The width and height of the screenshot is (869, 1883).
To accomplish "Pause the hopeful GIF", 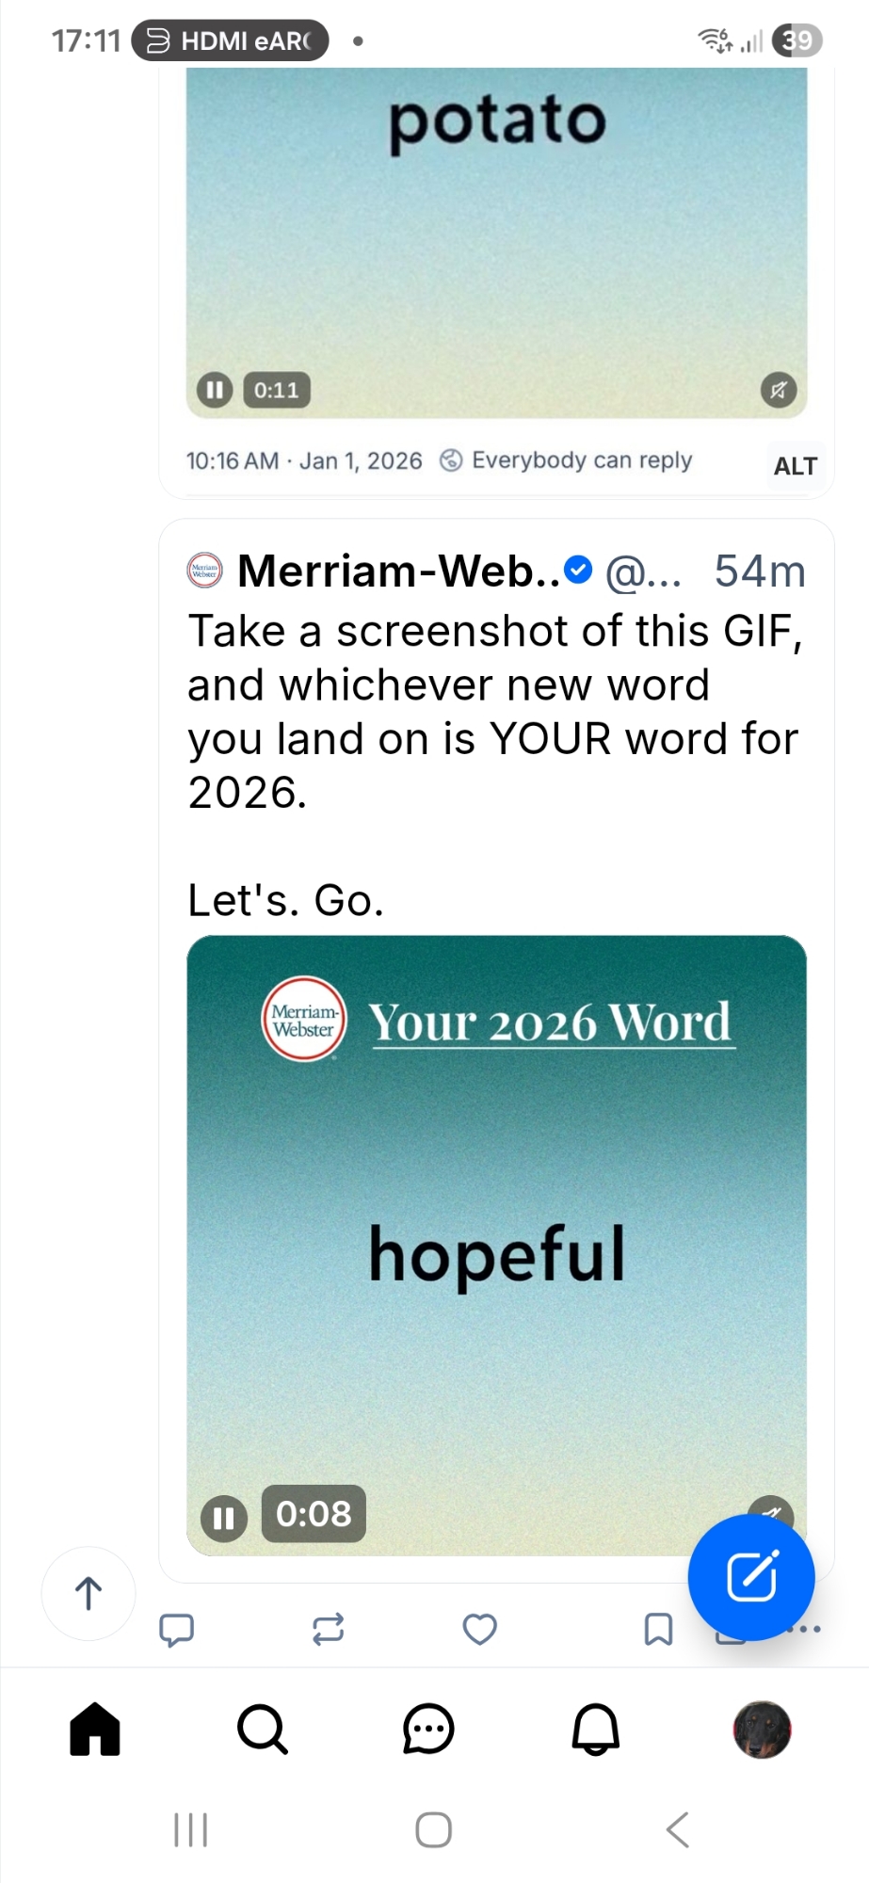I will coord(224,1518).
